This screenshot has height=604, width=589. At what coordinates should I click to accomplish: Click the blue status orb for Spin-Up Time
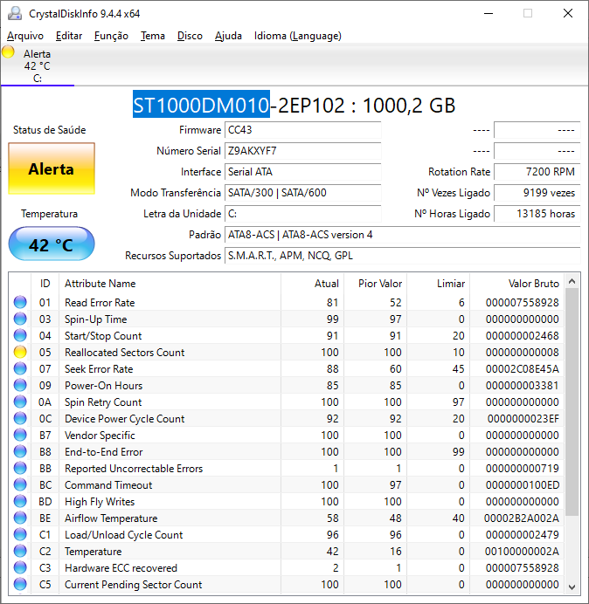pos(20,319)
